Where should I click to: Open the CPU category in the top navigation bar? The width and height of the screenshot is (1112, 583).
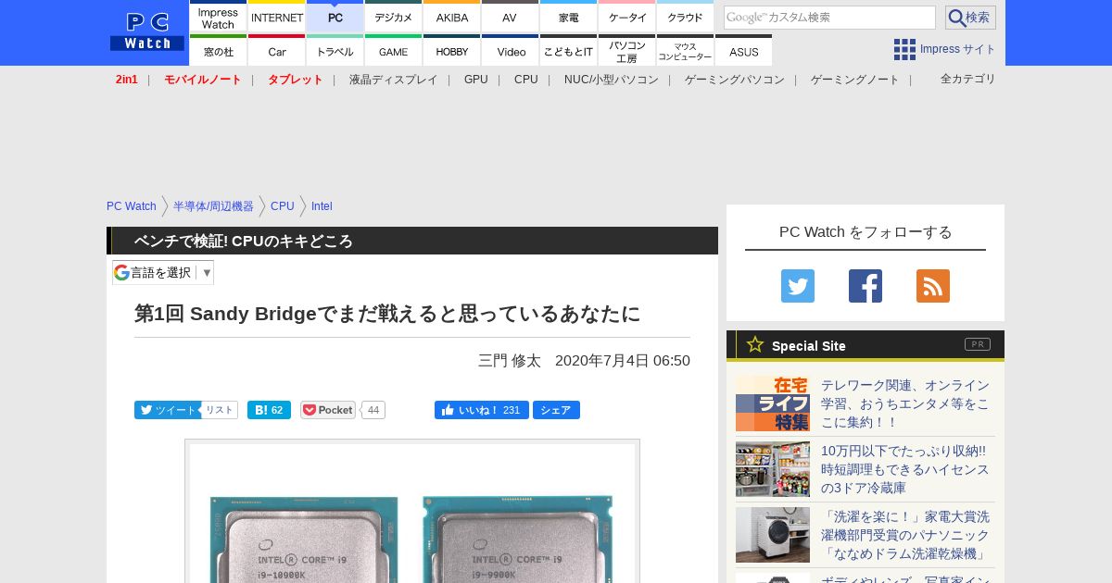pos(526,80)
